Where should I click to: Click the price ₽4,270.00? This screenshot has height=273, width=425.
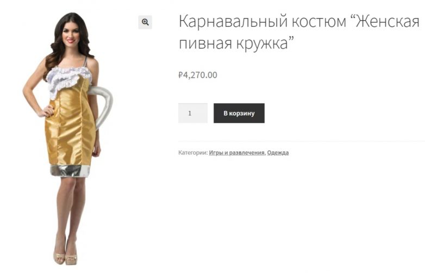[198, 75]
